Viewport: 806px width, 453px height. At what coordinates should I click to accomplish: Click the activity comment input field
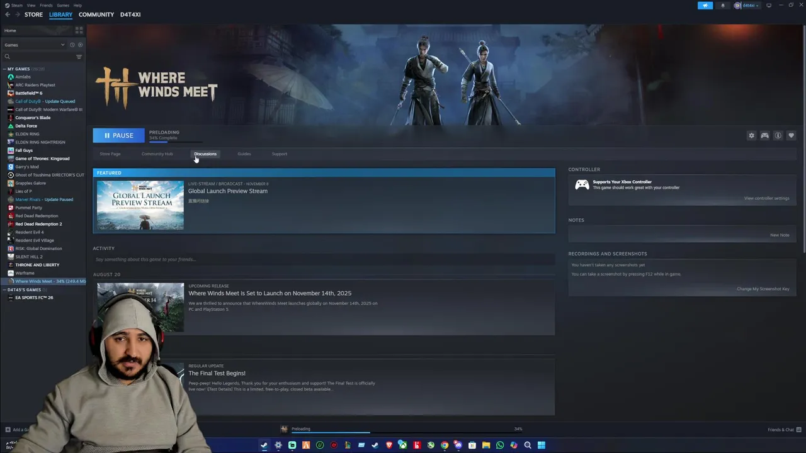[x=324, y=259]
